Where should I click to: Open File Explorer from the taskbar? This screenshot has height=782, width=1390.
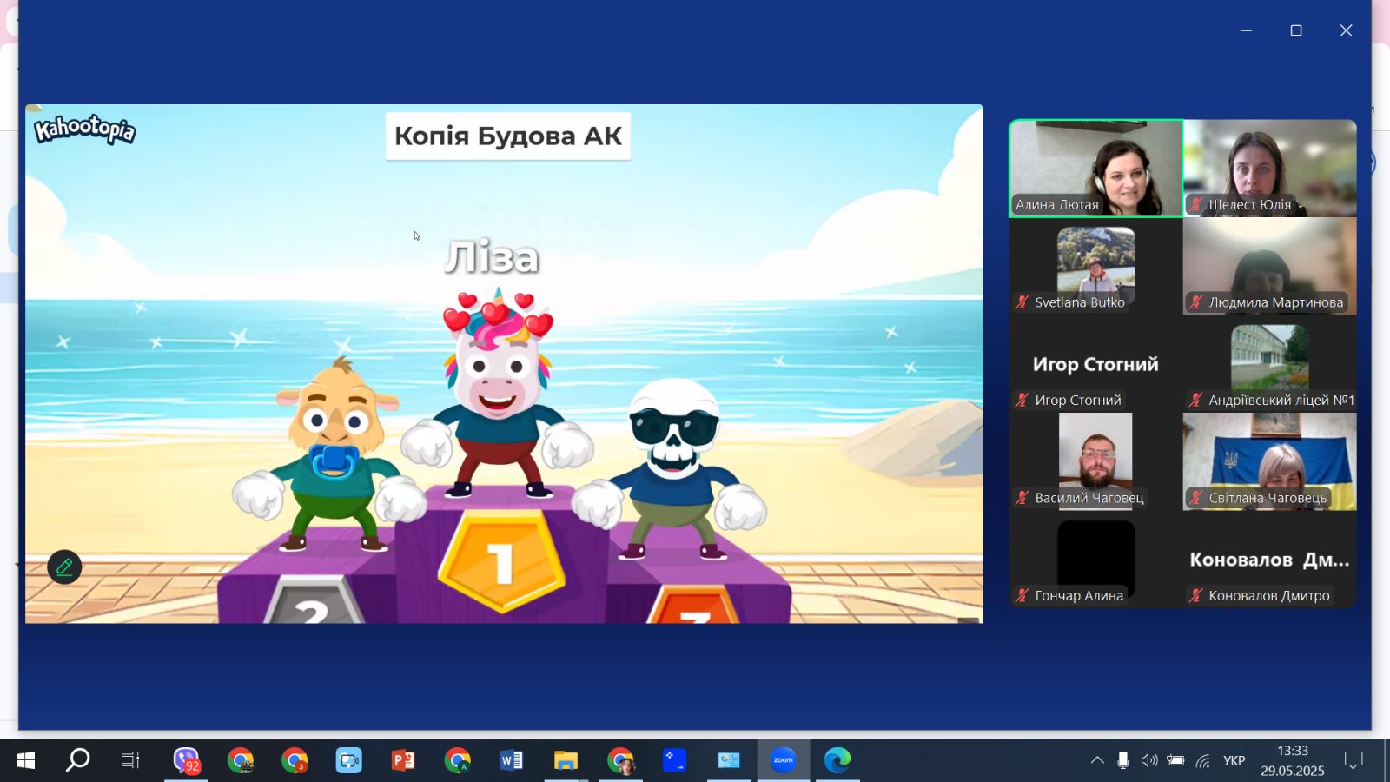coord(566,760)
